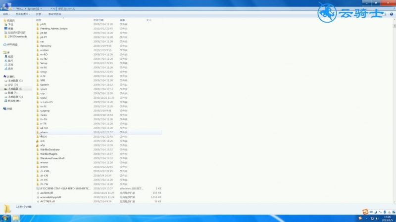Click the Tasks folder icon
396x222 pixels.
pos(38,115)
